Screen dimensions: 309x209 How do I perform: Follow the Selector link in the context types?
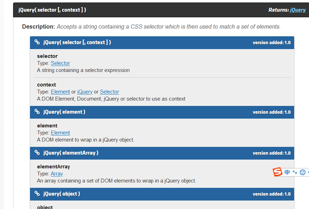[x=109, y=92]
